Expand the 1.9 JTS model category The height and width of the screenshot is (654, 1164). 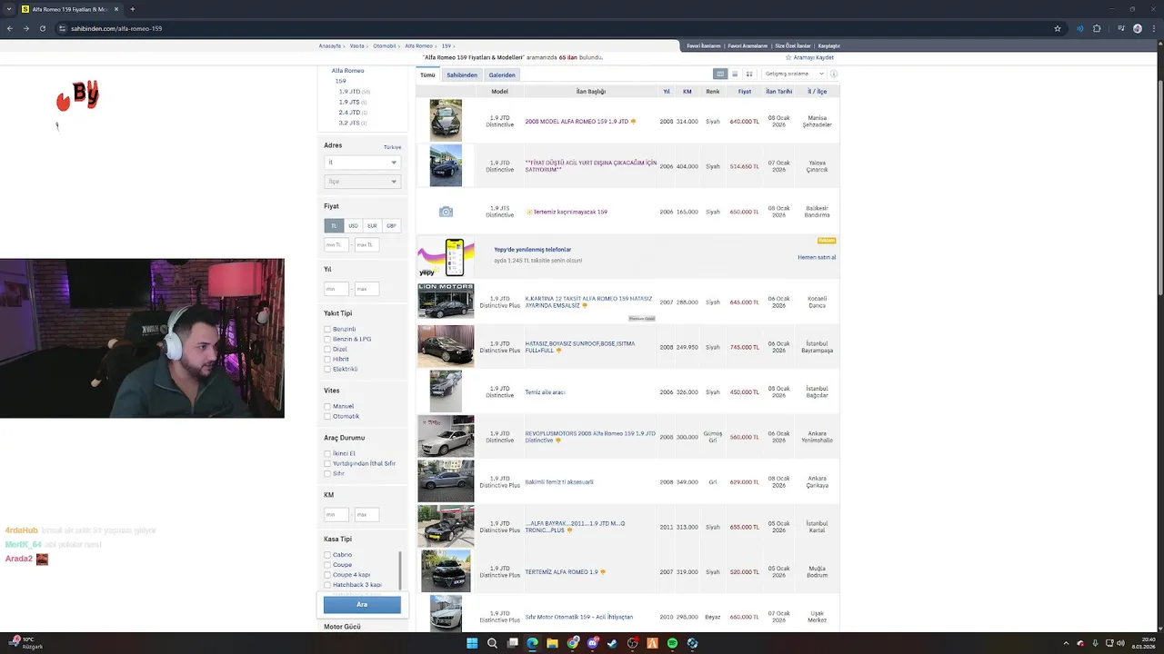[349, 102]
